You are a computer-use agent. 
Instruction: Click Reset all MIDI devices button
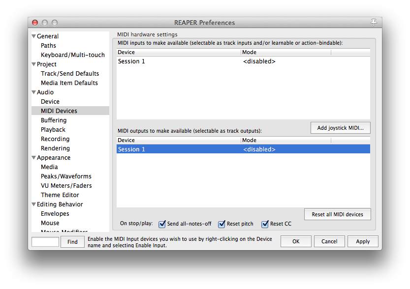pos(337,214)
